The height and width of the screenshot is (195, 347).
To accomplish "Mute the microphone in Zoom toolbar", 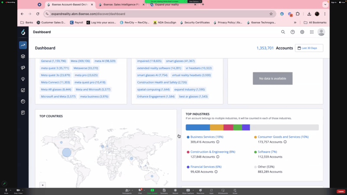I will click(6, 191).
